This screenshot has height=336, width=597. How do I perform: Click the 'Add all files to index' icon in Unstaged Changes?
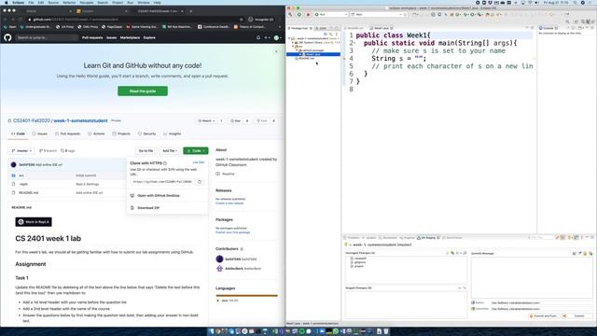click(x=452, y=253)
